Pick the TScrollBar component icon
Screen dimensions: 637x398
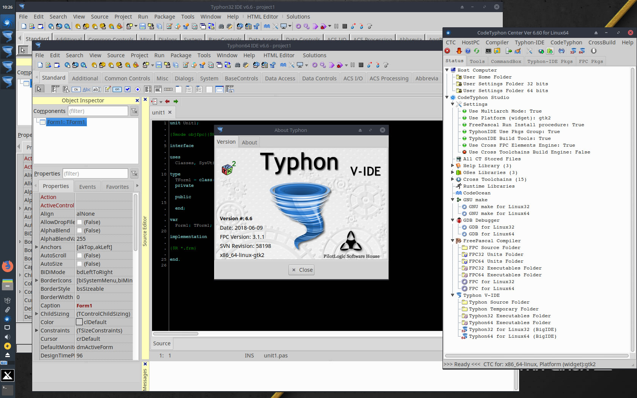point(168,89)
